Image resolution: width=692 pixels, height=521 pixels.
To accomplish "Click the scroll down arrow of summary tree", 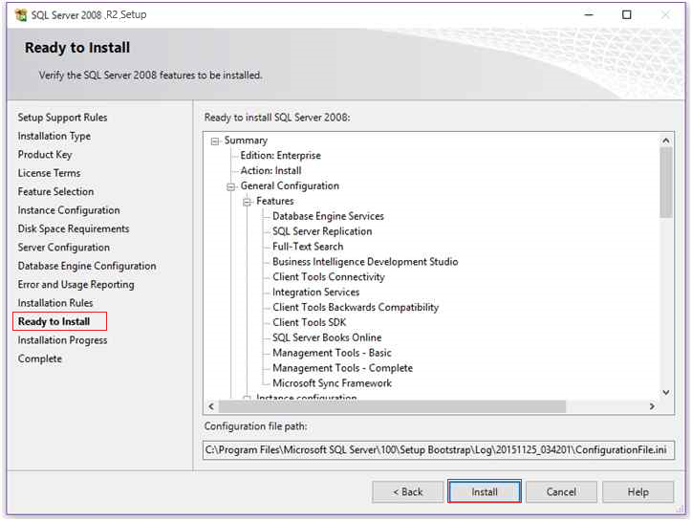I will tap(666, 392).
